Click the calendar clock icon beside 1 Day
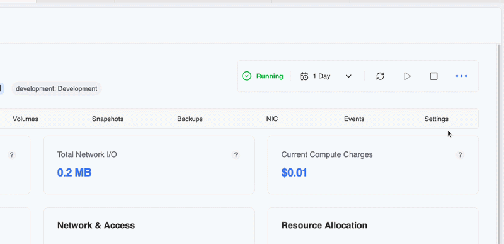 (x=304, y=76)
